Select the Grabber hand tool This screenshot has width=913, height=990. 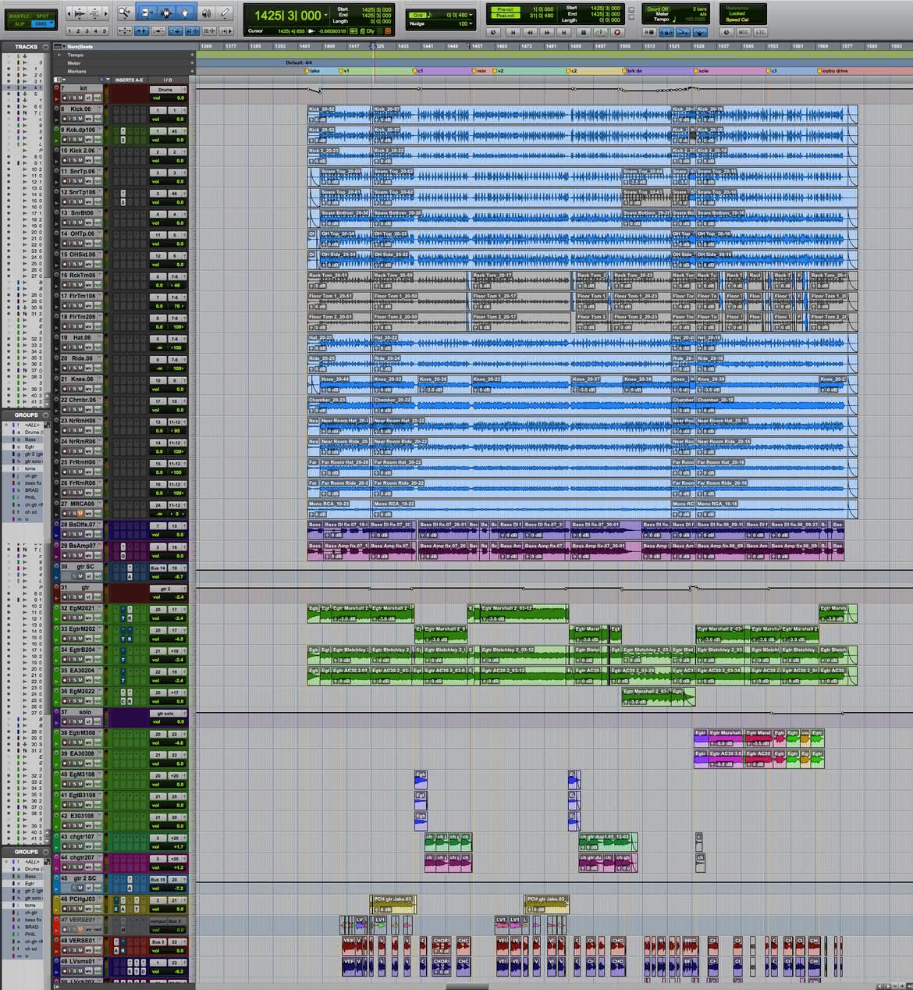point(185,13)
